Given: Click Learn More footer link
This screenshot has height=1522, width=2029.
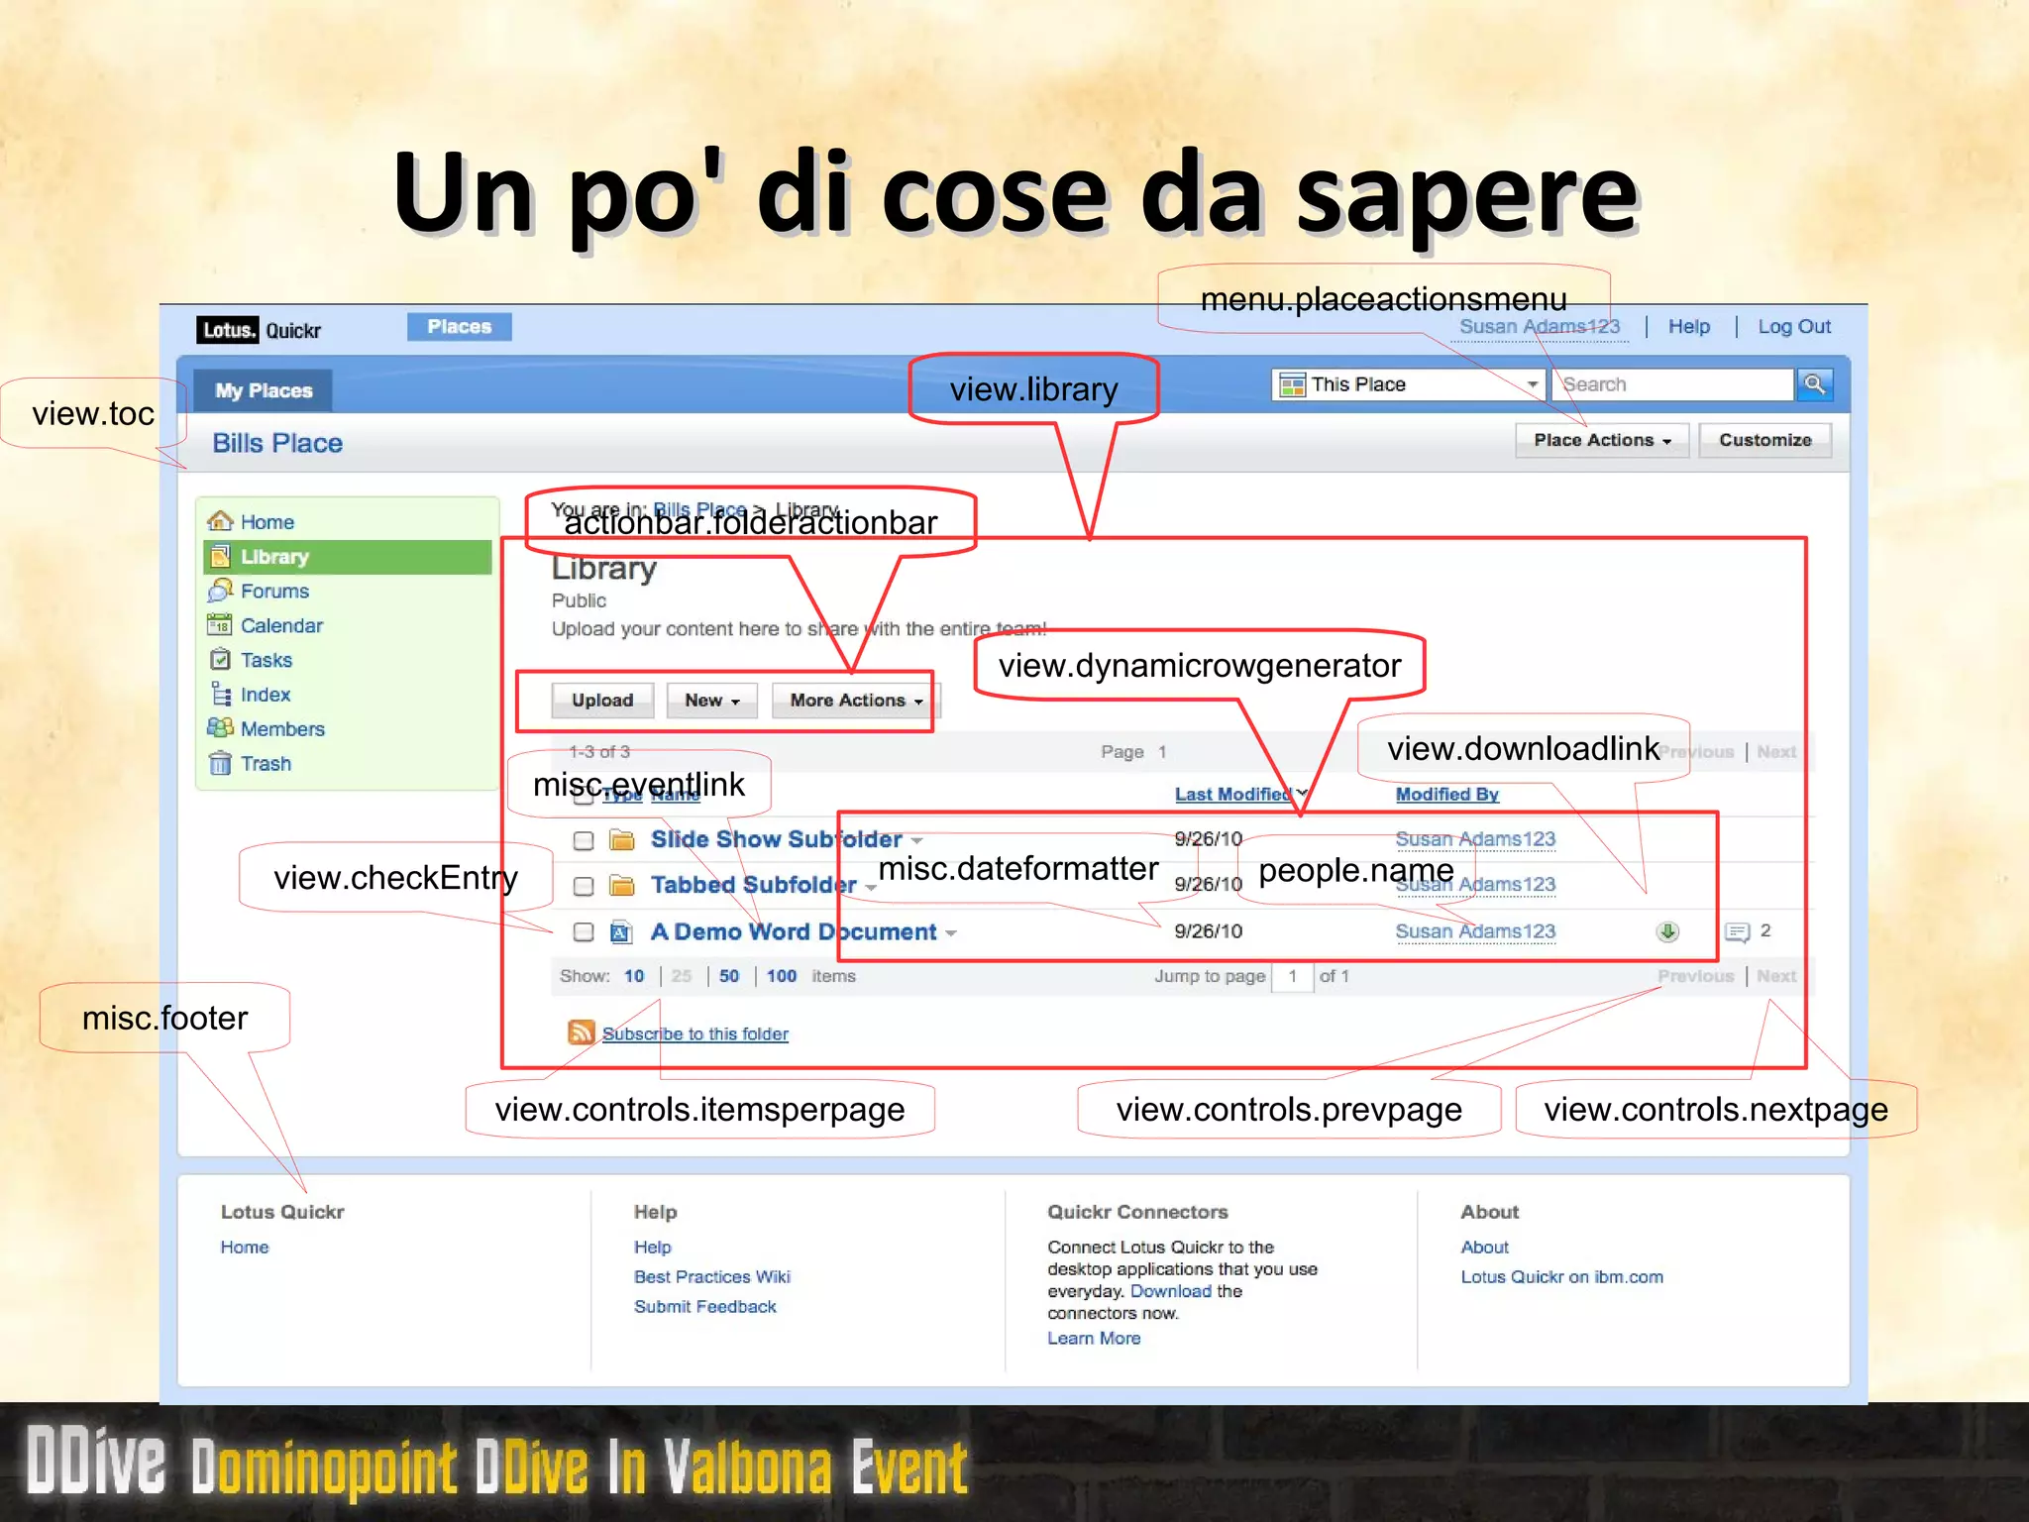Looking at the screenshot, I should click(x=1094, y=1339).
